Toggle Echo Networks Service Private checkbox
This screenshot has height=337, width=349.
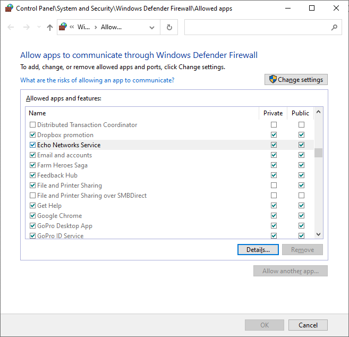tap(274, 145)
